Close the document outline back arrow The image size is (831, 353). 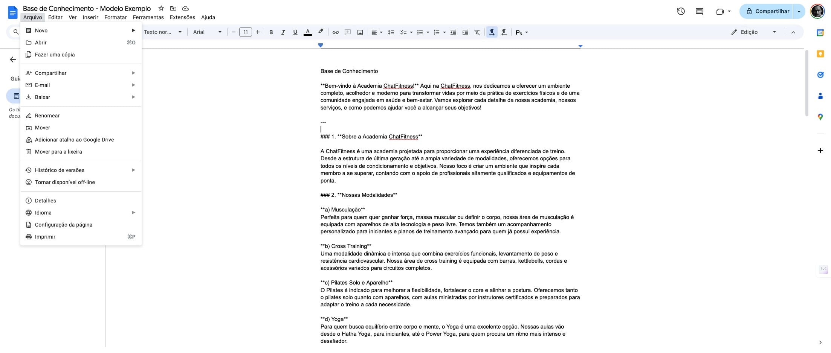point(13,59)
